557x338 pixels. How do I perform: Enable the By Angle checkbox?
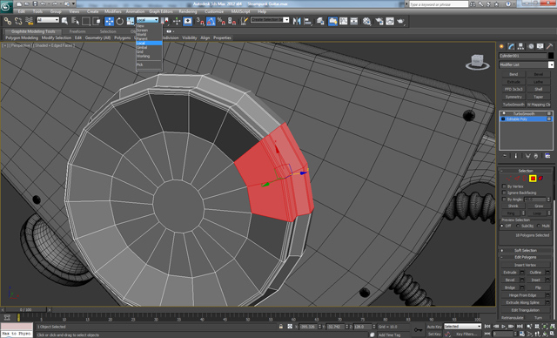click(x=504, y=199)
